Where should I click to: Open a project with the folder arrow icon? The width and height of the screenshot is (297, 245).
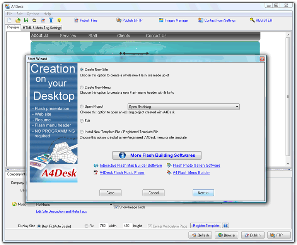[18, 20]
